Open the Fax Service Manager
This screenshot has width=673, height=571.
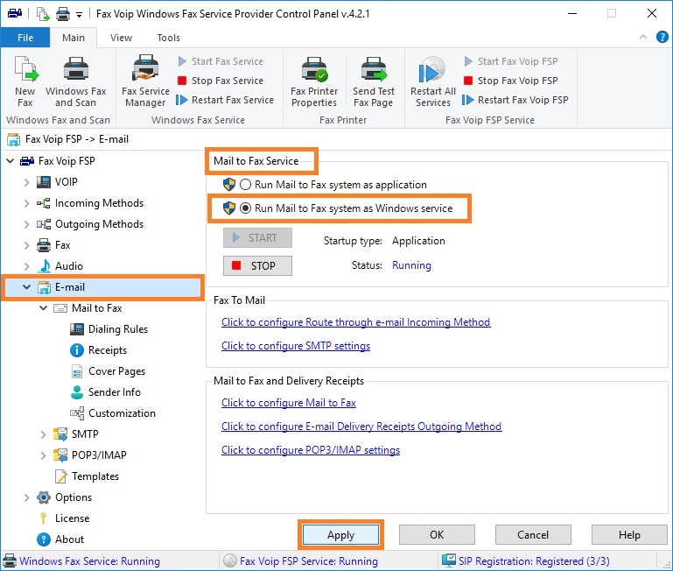click(x=145, y=81)
